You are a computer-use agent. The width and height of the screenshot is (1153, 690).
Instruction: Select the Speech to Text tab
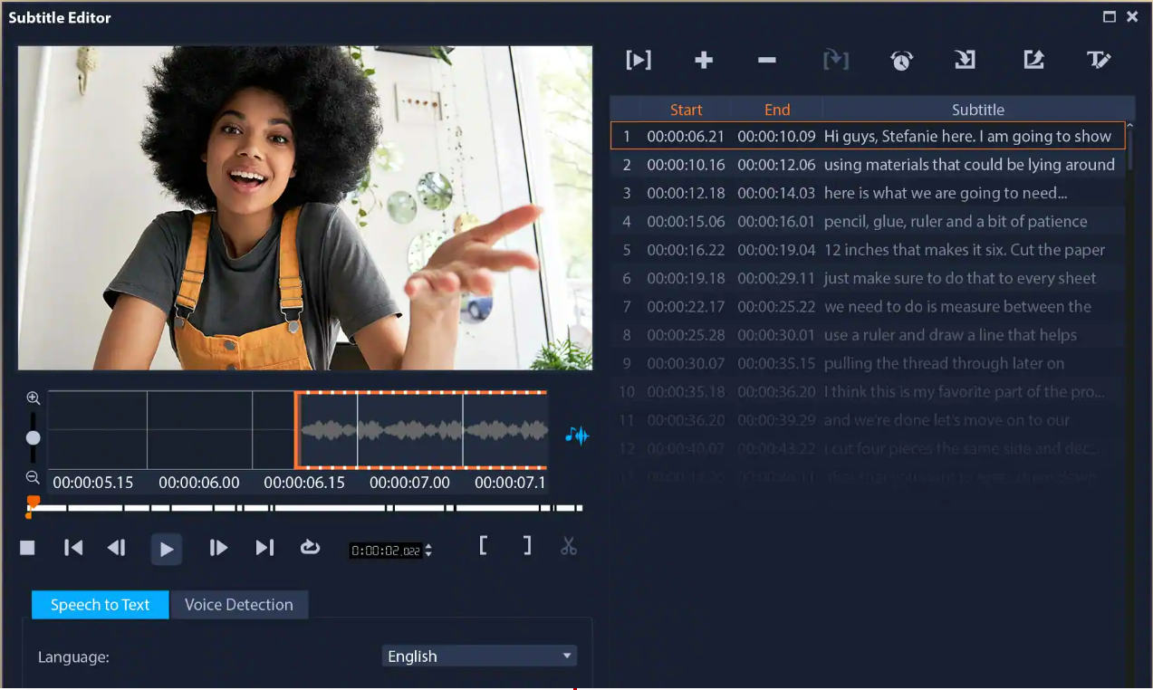(x=100, y=605)
